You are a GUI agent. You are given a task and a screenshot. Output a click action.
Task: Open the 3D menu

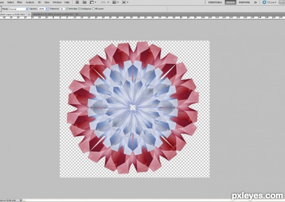click(39, 2)
